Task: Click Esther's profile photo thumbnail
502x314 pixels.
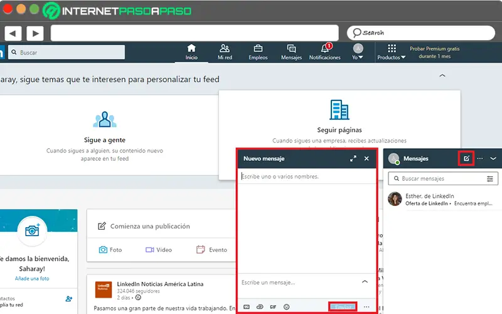Action: [395, 199]
